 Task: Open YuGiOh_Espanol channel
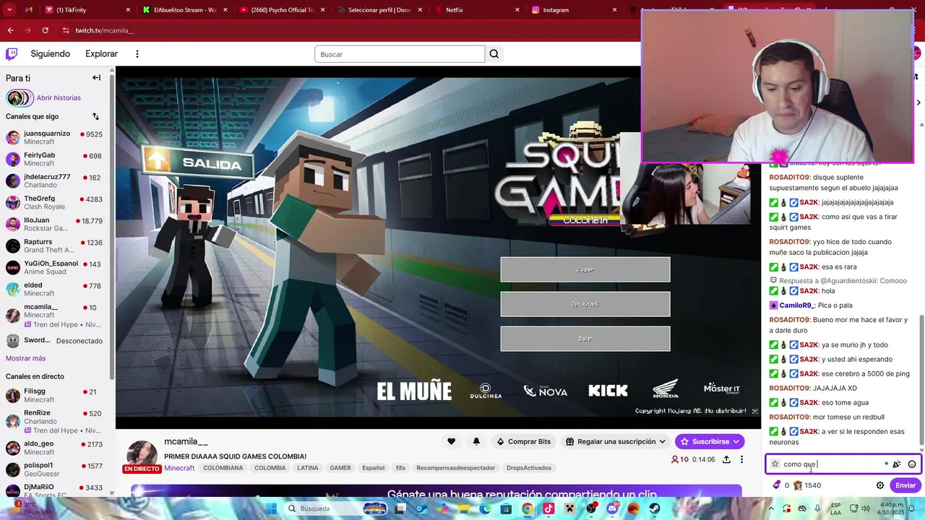point(54,267)
